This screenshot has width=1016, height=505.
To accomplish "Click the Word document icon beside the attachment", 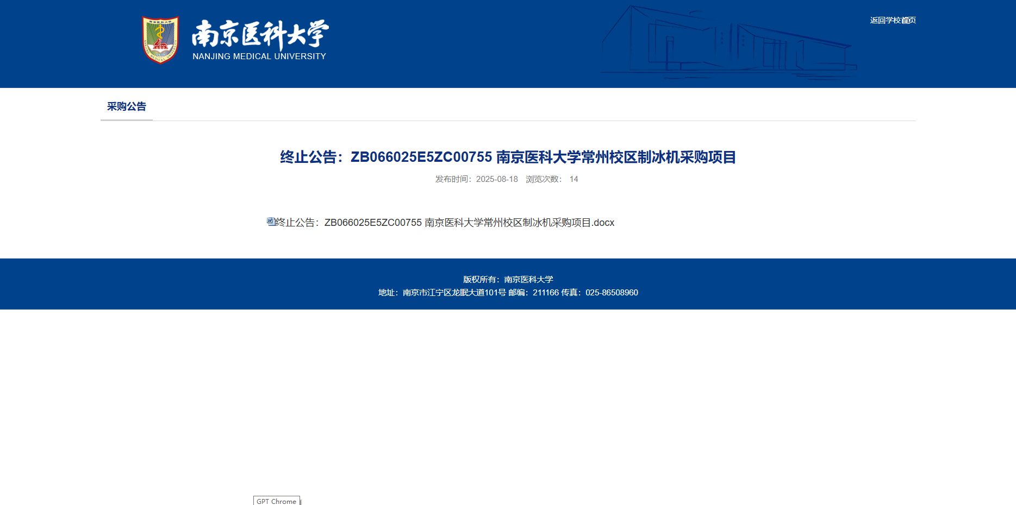I will 271,221.
